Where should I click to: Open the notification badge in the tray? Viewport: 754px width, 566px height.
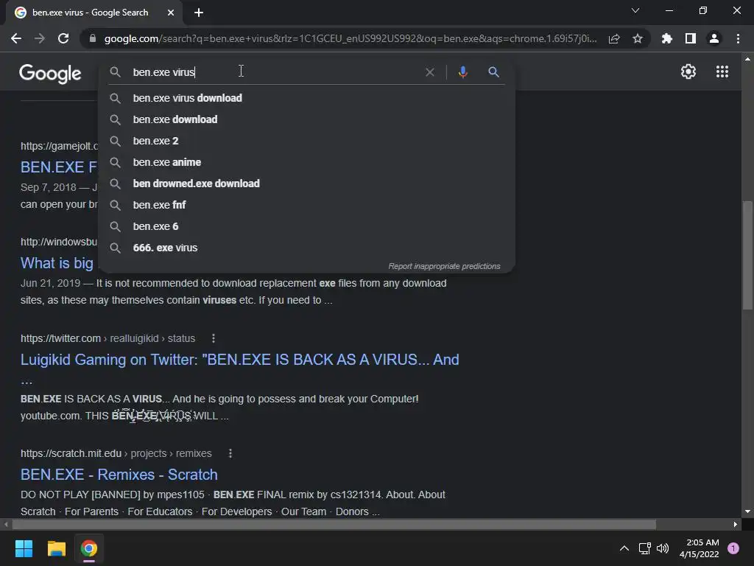click(733, 548)
